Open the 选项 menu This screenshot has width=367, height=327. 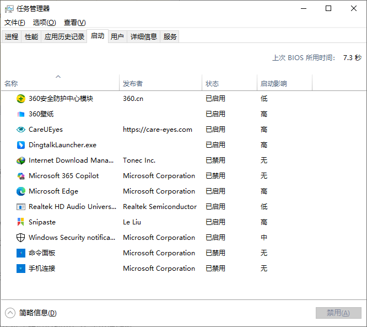[x=44, y=23]
